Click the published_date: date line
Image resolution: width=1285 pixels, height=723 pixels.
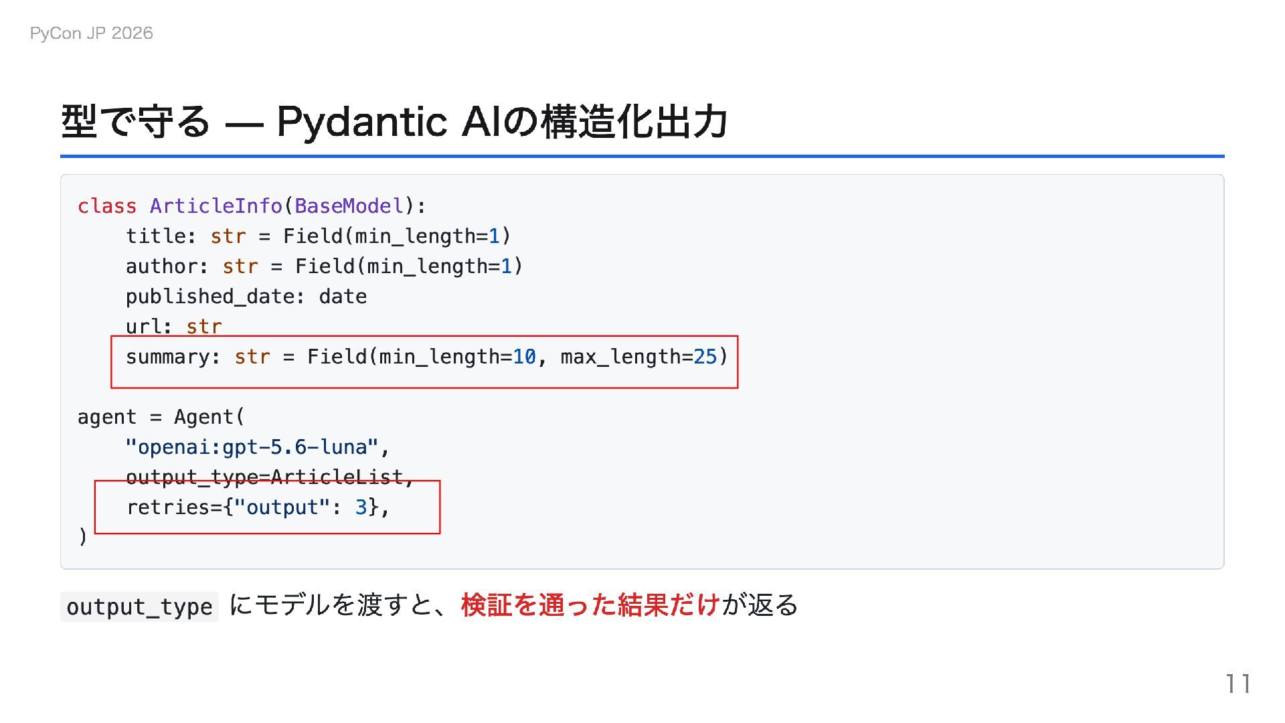(x=246, y=297)
